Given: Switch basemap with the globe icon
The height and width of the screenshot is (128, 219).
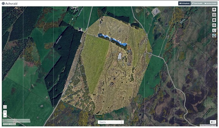Looking at the screenshot, I should 214,35.
